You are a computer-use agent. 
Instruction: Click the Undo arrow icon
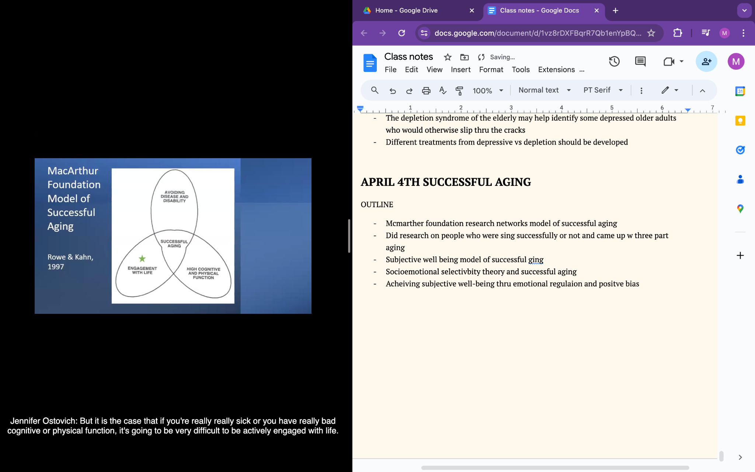pyautogui.click(x=393, y=90)
